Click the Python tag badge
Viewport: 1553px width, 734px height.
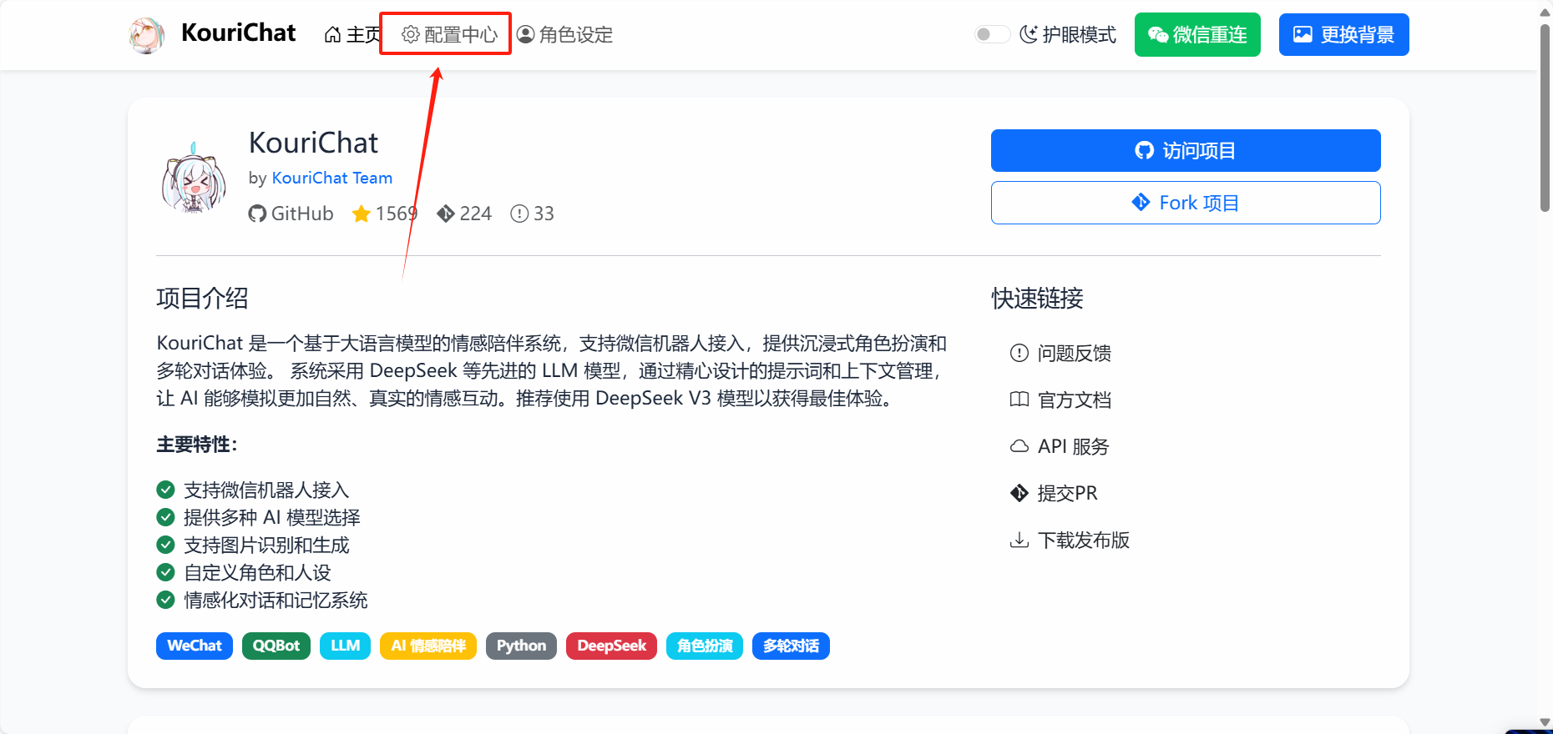(x=522, y=646)
